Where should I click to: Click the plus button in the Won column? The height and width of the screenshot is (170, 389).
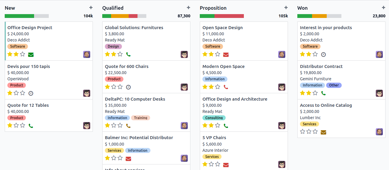click(383, 8)
